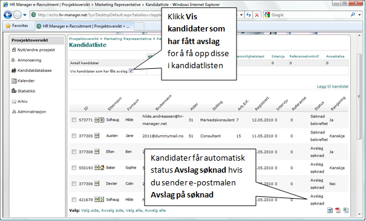
Task: Click the Velg alle link
Action: click(134, 211)
